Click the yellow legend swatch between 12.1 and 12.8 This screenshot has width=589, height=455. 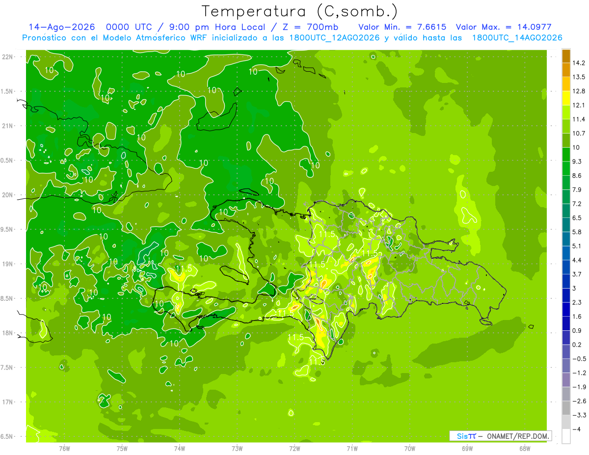click(x=566, y=98)
